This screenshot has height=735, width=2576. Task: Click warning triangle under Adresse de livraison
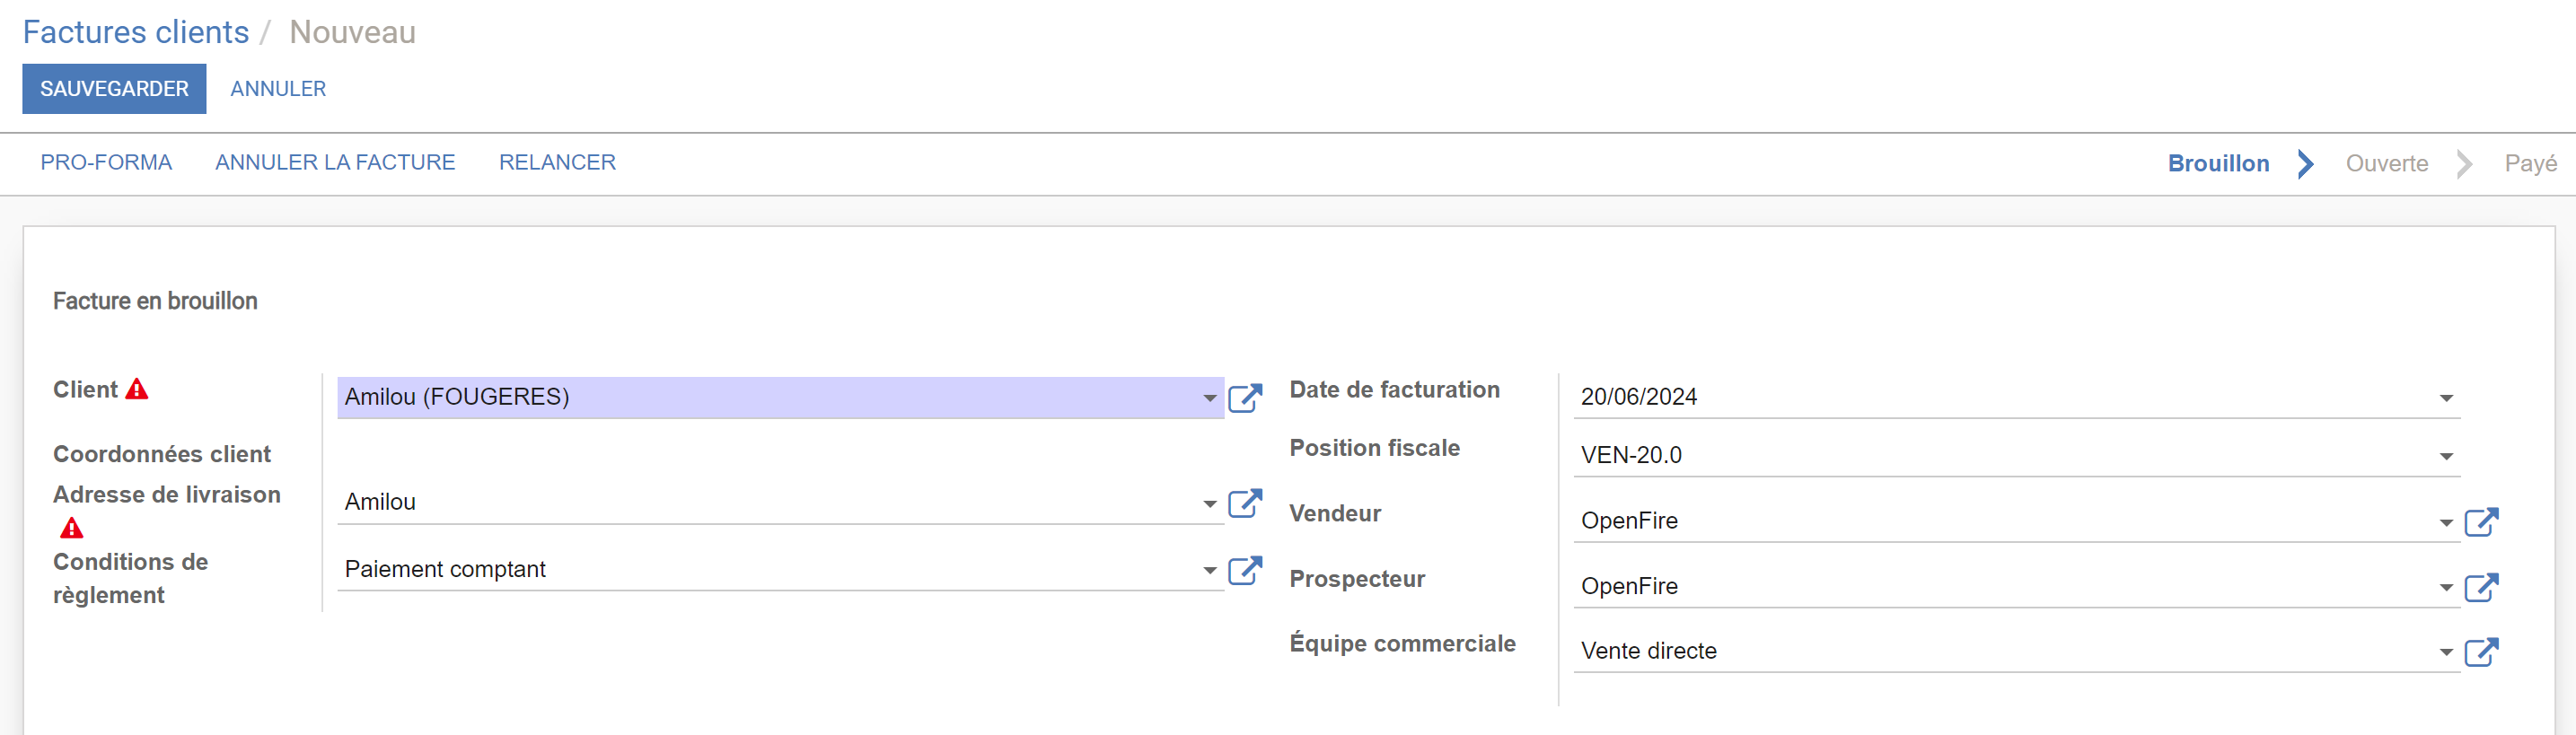click(71, 527)
